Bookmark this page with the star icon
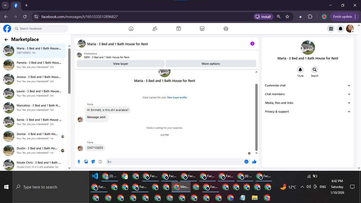 point(287,17)
